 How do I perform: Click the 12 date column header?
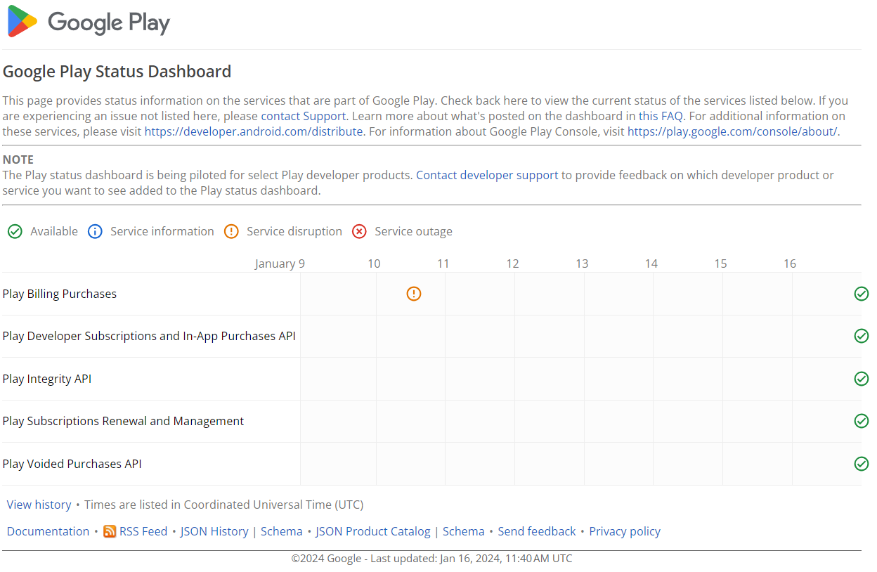pos(512,264)
